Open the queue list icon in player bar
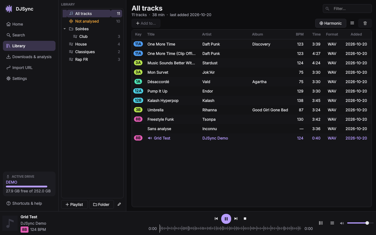 click(x=332, y=223)
